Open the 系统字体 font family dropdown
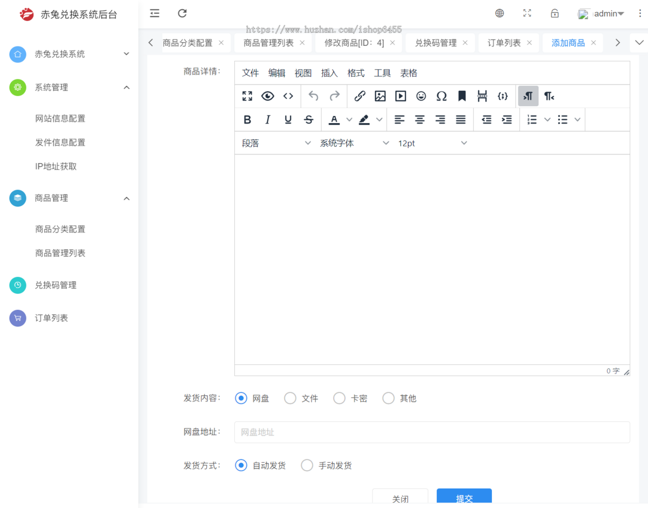Screen dimensions: 648x508 (x=354, y=143)
